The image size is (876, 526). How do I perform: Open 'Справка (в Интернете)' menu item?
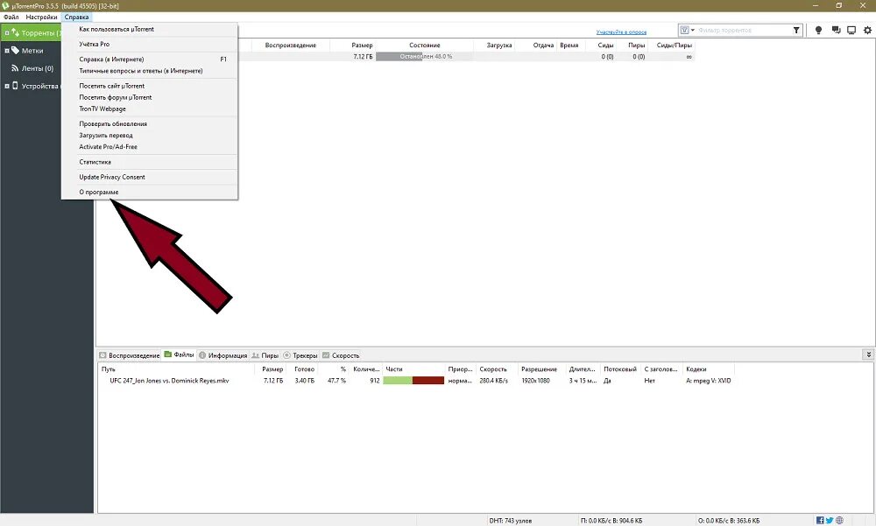(x=149, y=60)
